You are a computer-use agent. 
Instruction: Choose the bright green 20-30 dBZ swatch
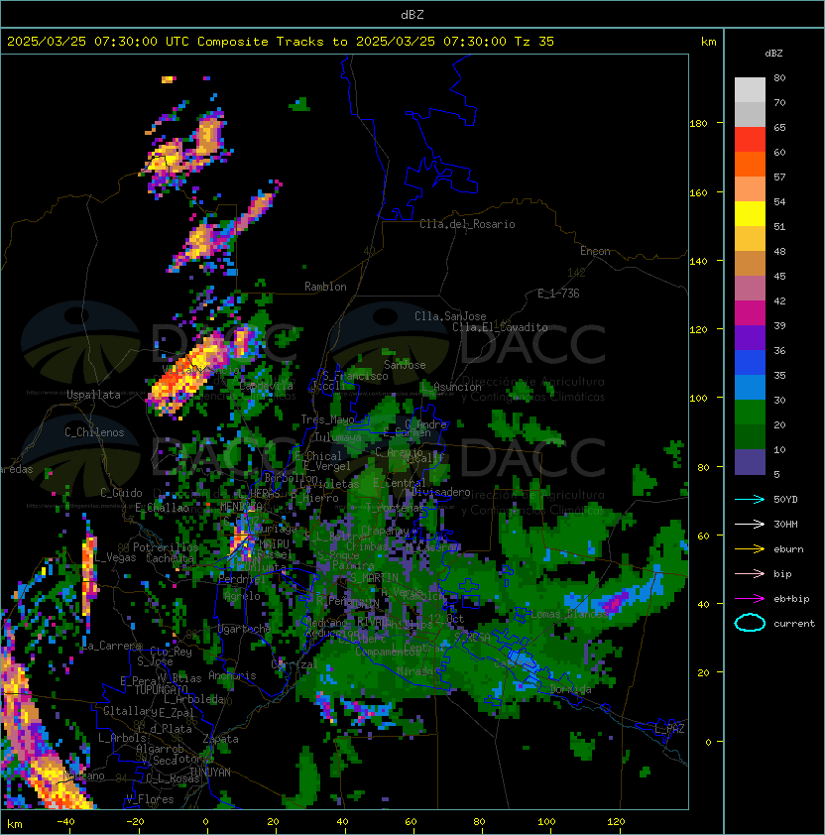[750, 413]
